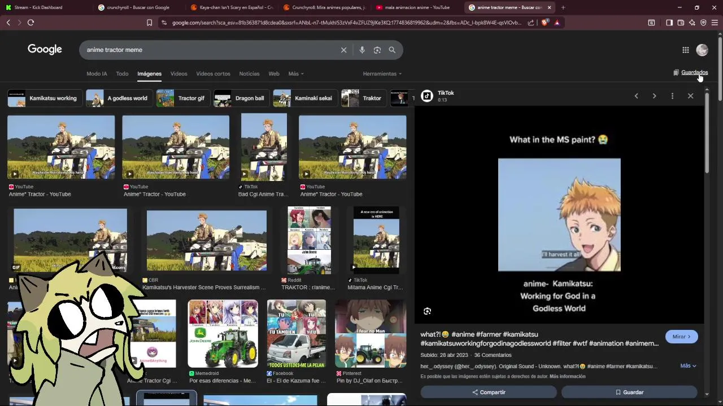Image resolution: width=723 pixels, height=406 pixels.
Task: Search by image camera lens icon
Action: [377, 50]
